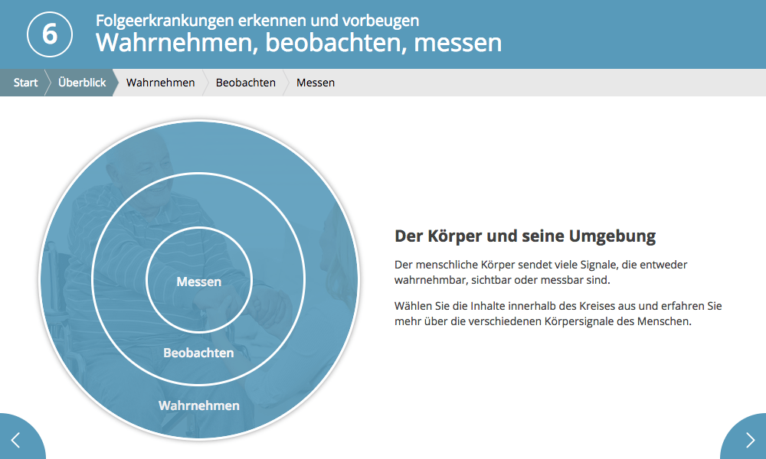Open Beobachten in the breadcrumb bar
Viewport: 766px width, 459px height.
tap(245, 83)
